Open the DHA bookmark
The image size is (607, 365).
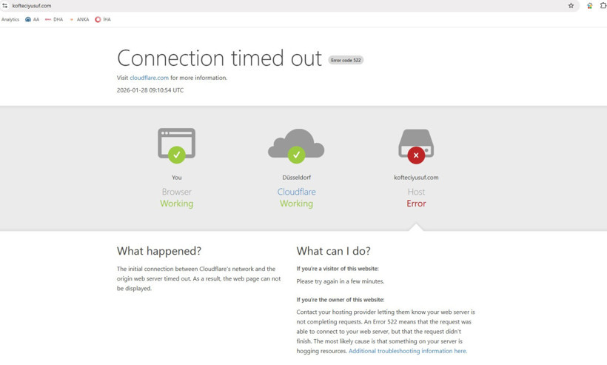(54, 20)
